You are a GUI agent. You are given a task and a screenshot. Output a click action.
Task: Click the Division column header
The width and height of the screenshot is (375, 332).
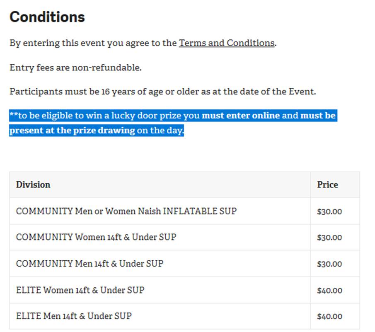(33, 185)
